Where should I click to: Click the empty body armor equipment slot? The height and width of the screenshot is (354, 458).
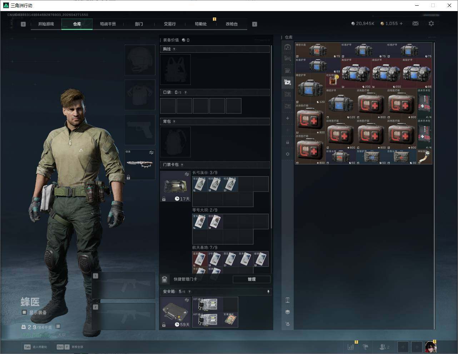click(x=140, y=95)
